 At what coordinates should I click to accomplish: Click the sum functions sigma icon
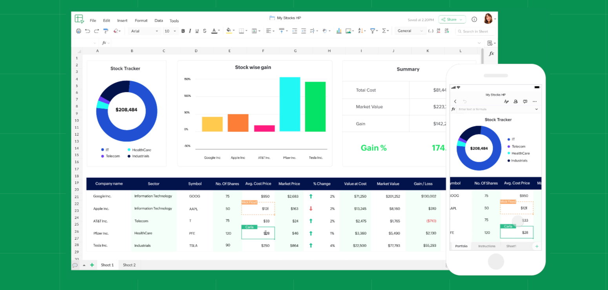[384, 31]
